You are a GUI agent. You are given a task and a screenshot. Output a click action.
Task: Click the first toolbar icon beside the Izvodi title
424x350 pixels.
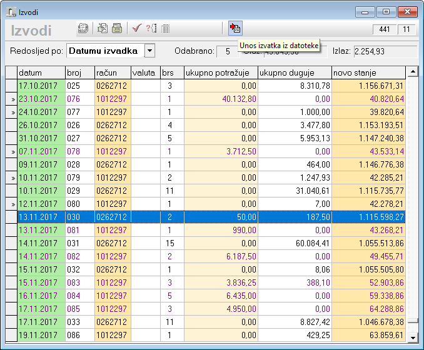pos(83,28)
